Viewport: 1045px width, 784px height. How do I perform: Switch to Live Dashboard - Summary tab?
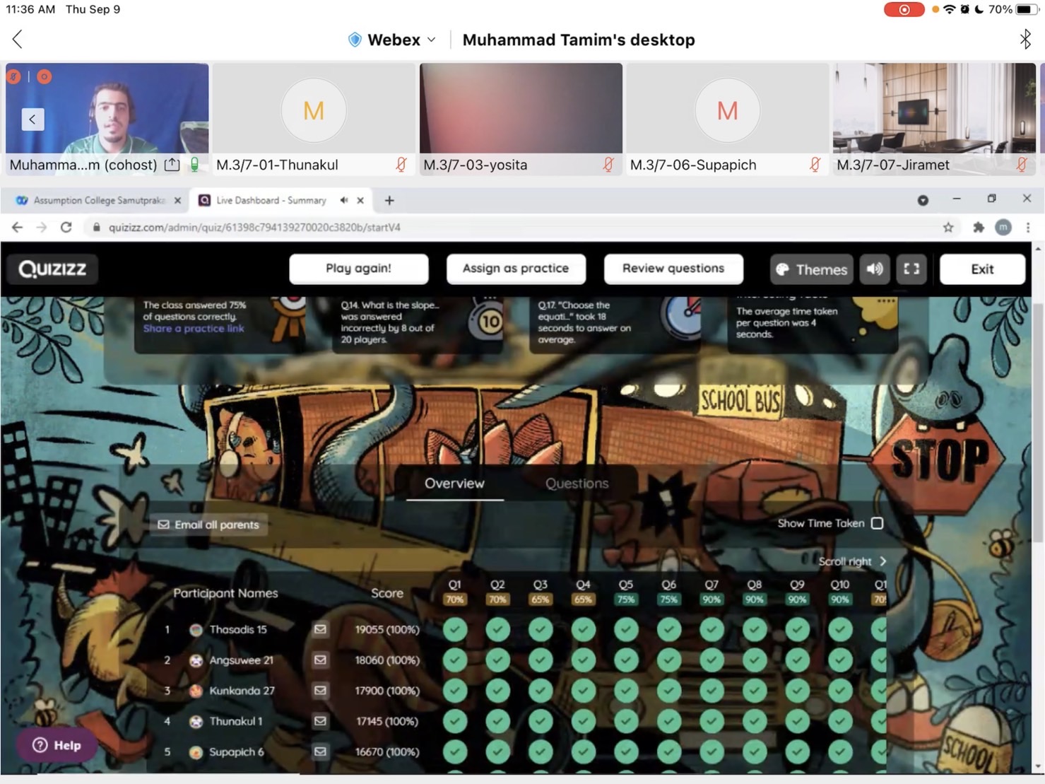(x=271, y=201)
